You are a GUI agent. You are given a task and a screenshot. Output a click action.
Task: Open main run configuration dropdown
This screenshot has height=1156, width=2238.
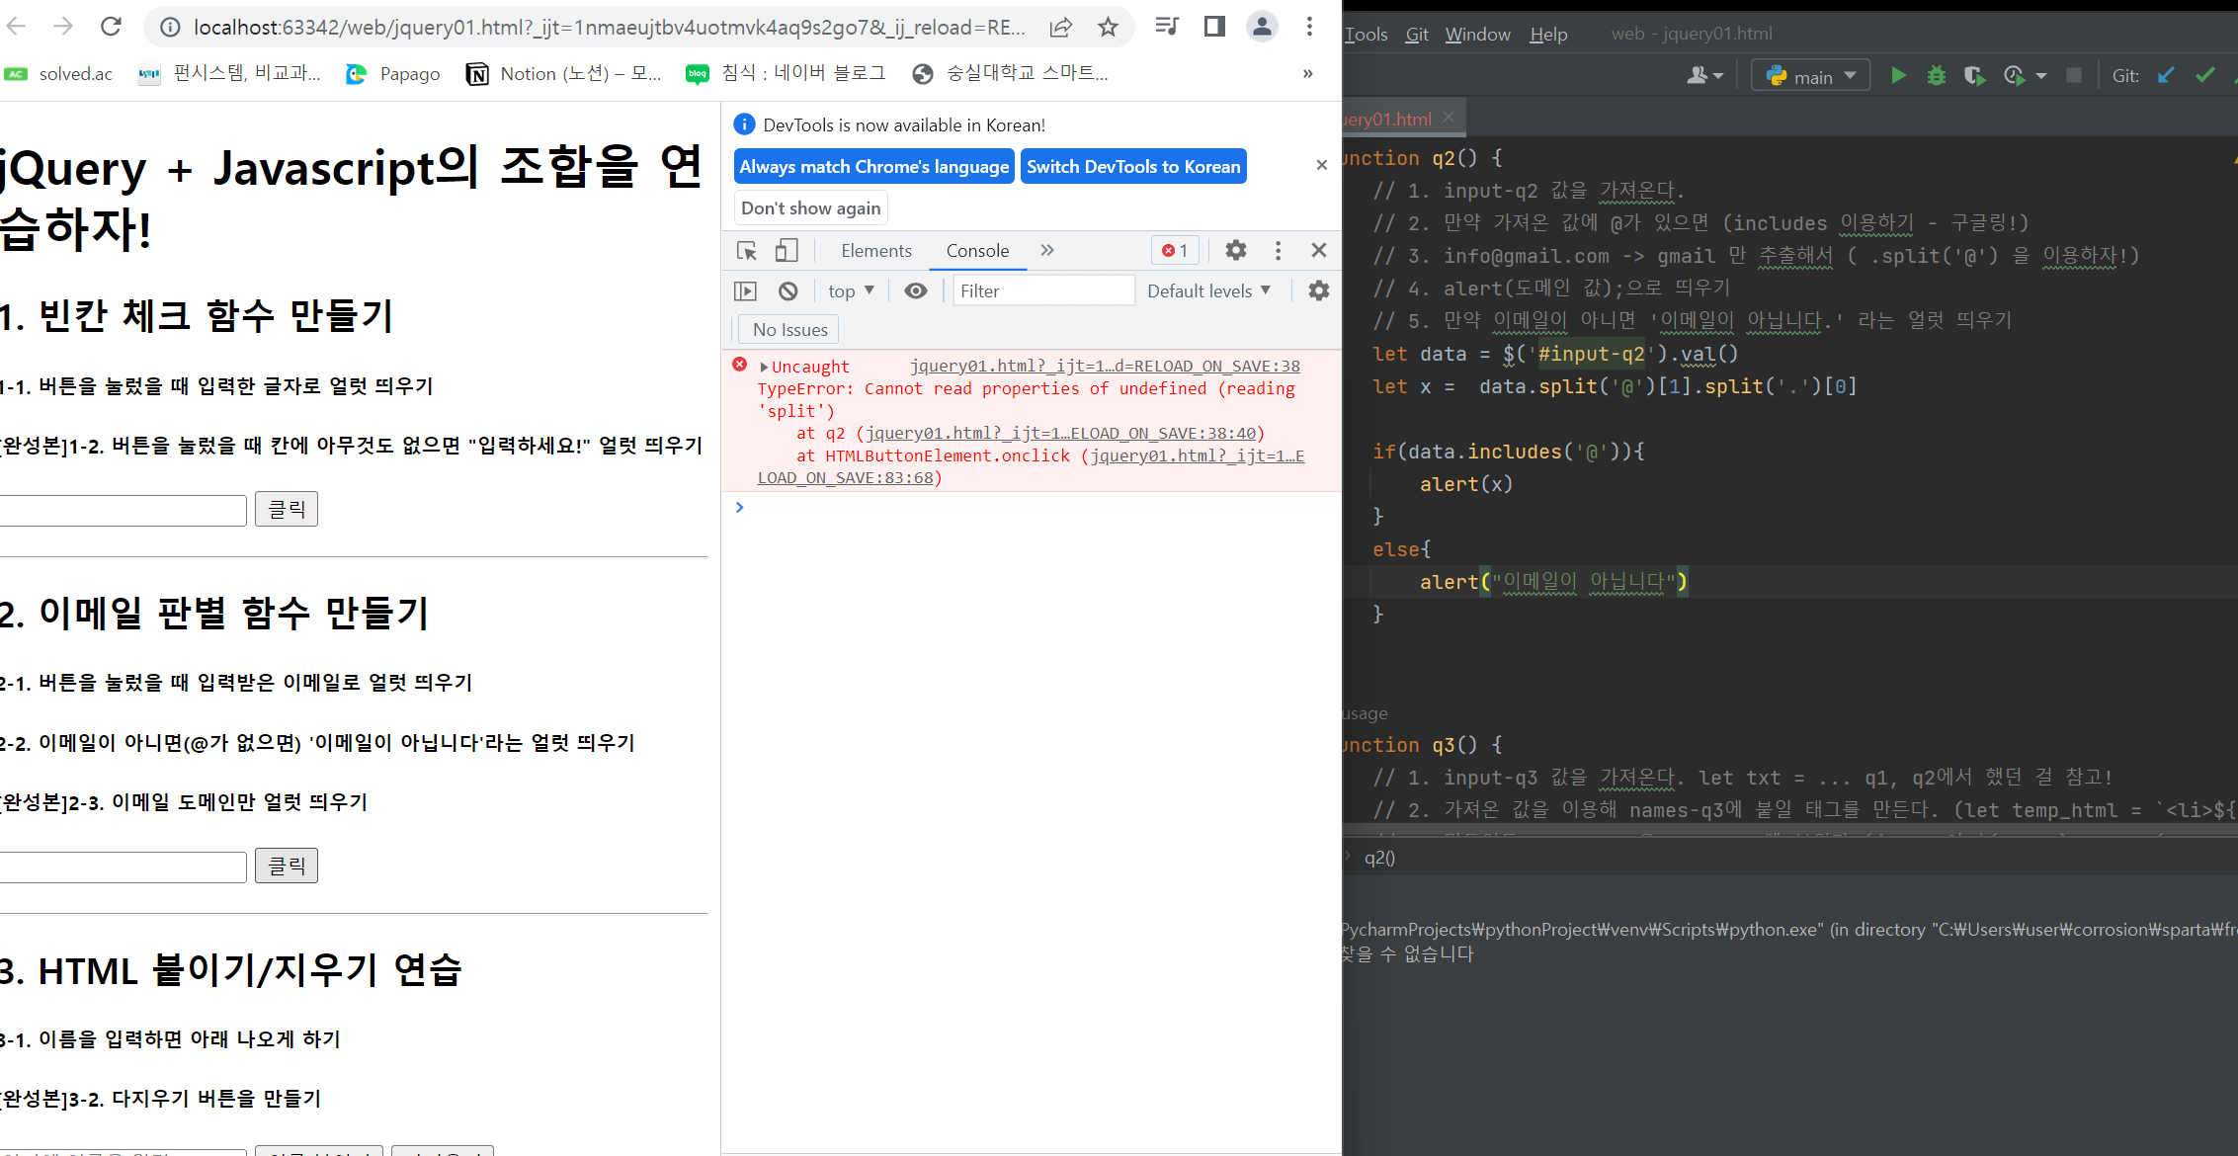pyautogui.click(x=1811, y=76)
